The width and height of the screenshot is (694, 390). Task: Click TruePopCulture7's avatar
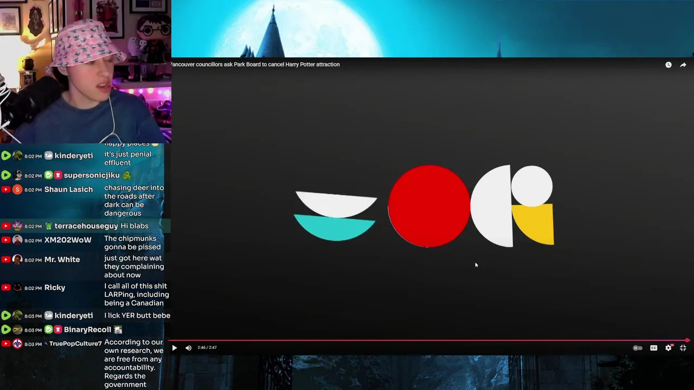point(17,344)
